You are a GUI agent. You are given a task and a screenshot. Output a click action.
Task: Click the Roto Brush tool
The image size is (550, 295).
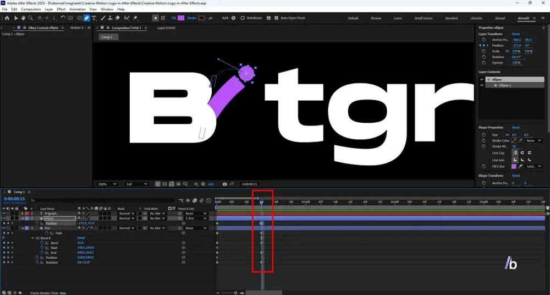pos(127,18)
